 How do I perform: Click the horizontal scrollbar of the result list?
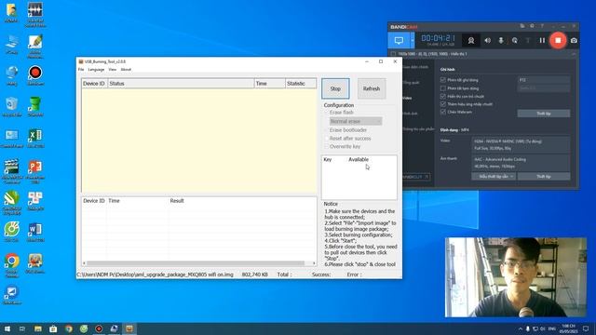196,262
